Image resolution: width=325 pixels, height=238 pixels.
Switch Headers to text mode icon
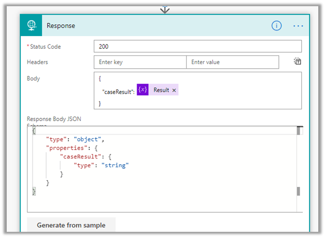[x=298, y=62]
